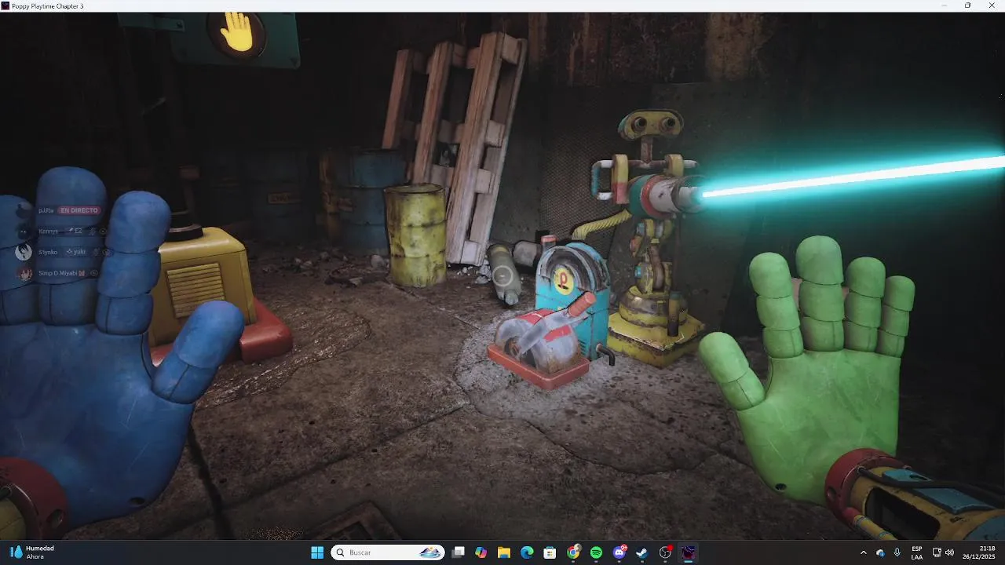This screenshot has width=1005, height=565.
Task: Open the Humedad weather widget
Action: [31, 552]
